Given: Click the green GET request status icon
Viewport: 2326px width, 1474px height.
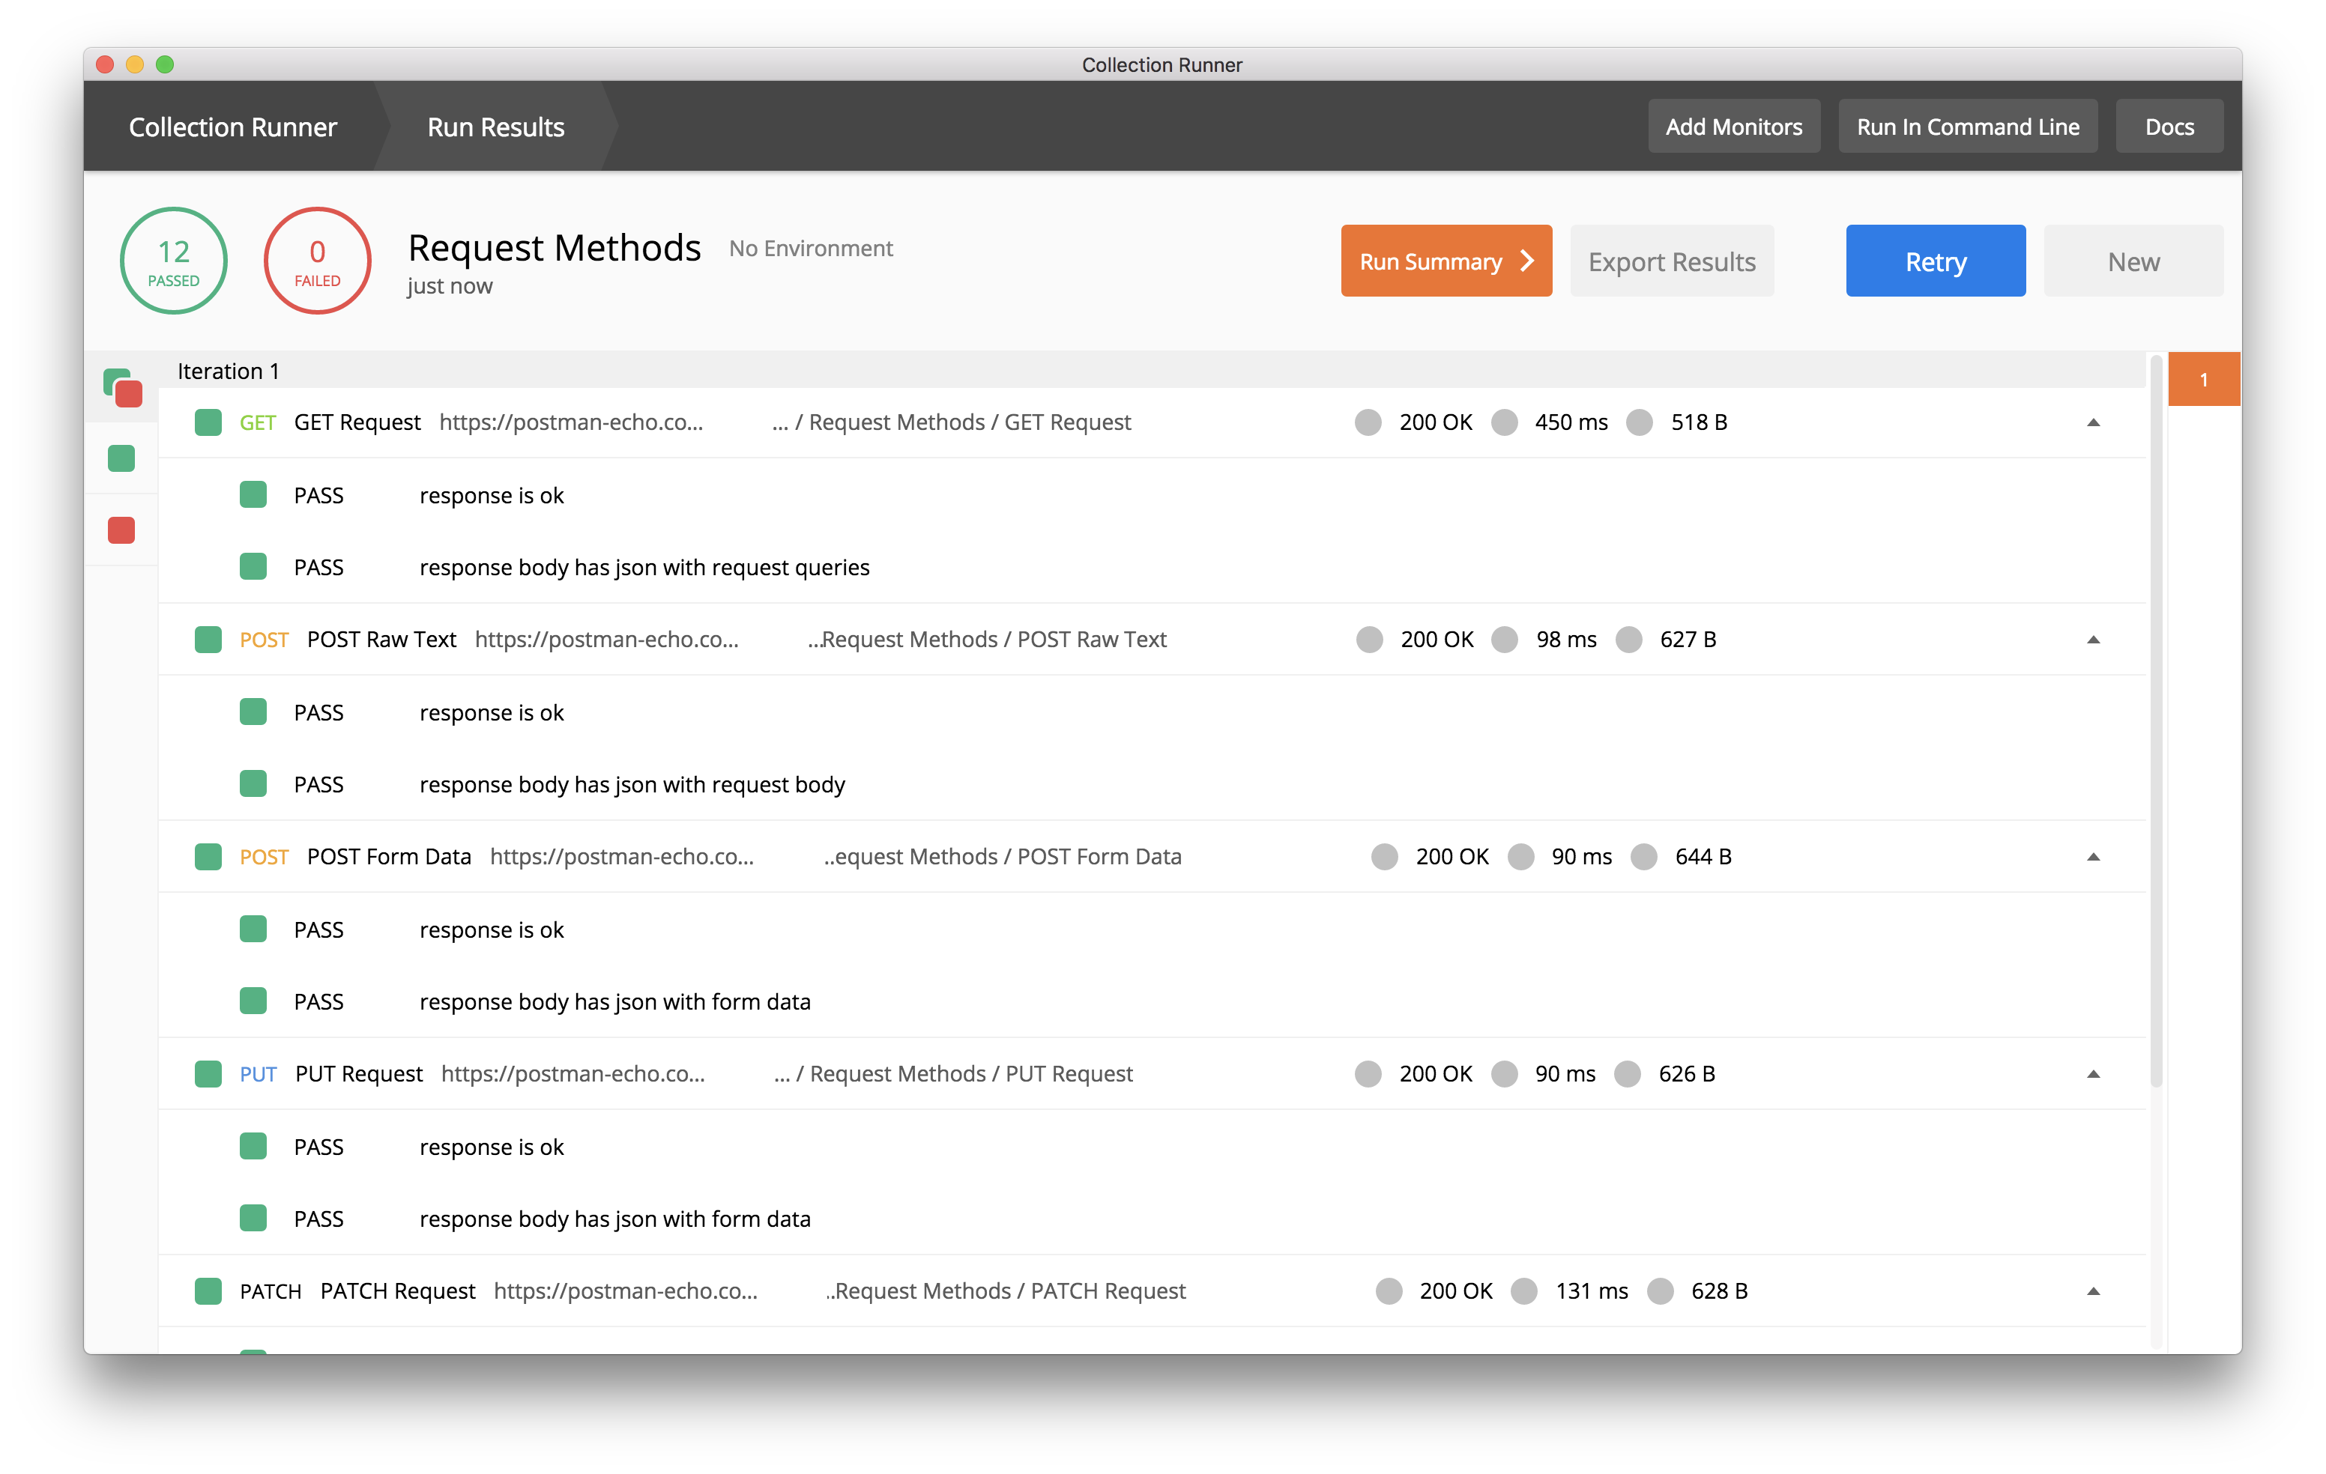Looking at the screenshot, I should [208, 422].
